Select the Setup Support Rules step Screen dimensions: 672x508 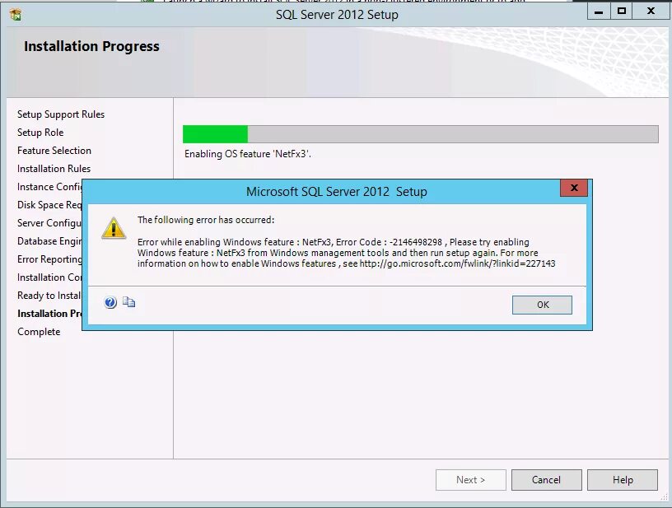tap(61, 114)
